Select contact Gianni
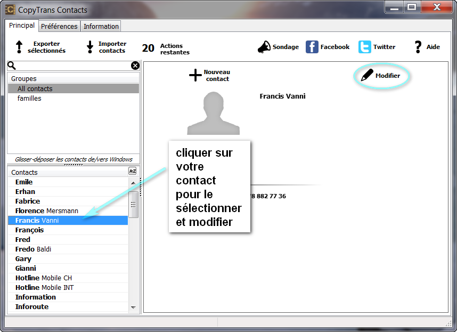 tap(68, 268)
